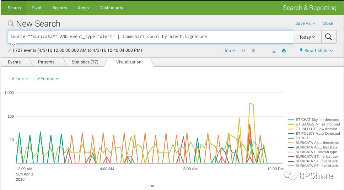The height and width of the screenshot is (190, 344).
Task: Open Reports in navigation bar
Action: click(60, 8)
